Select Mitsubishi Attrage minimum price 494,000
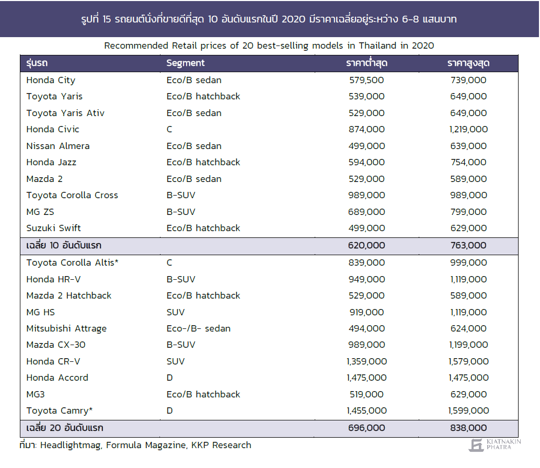 point(366,328)
